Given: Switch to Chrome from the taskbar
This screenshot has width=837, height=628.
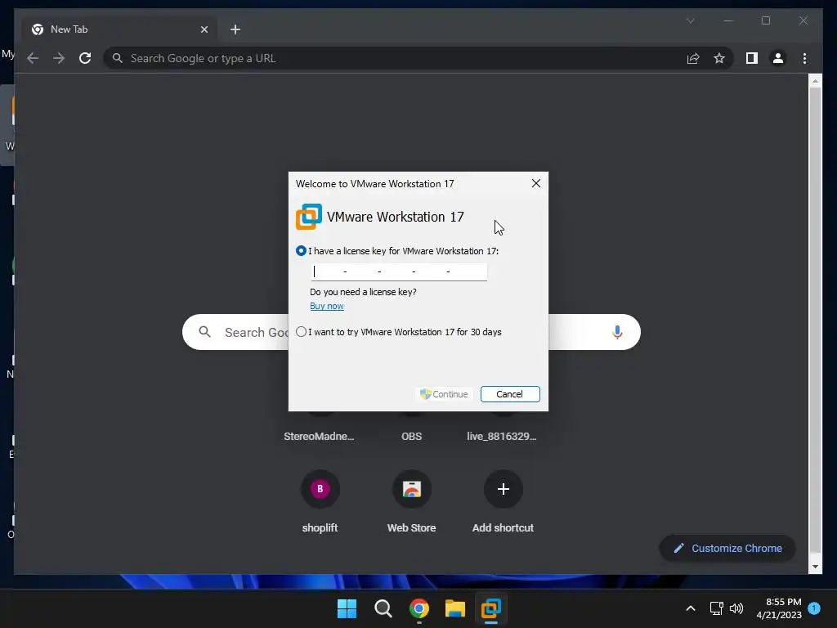Looking at the screenshot, I should (419, 608).
